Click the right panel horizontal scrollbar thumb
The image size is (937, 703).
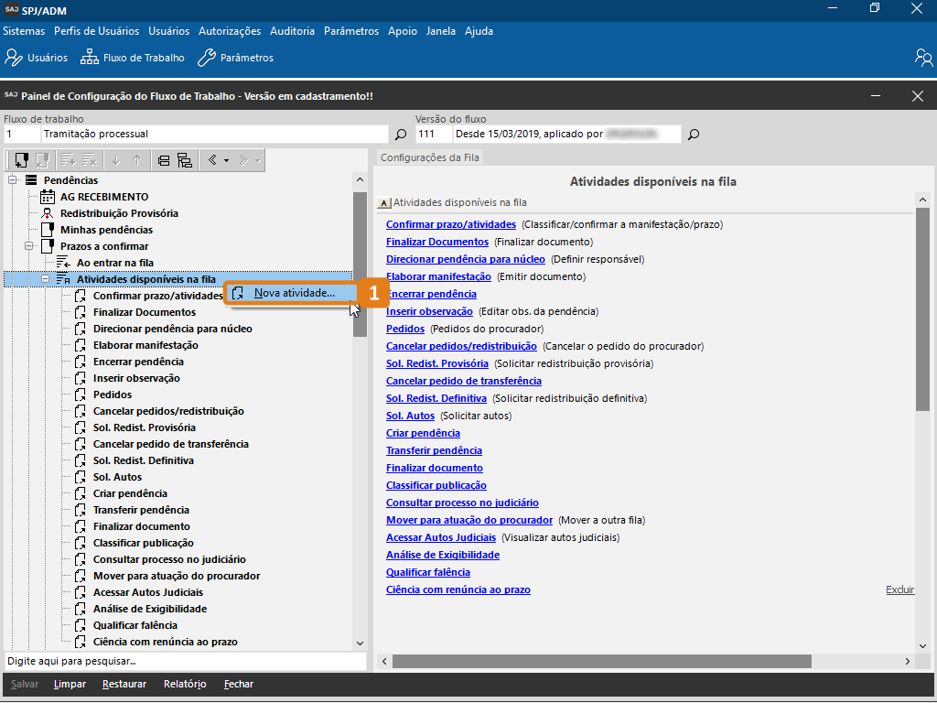click(x=602, y=661)
